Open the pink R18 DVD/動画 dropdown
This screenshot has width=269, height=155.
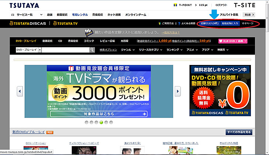coord(233,41)
